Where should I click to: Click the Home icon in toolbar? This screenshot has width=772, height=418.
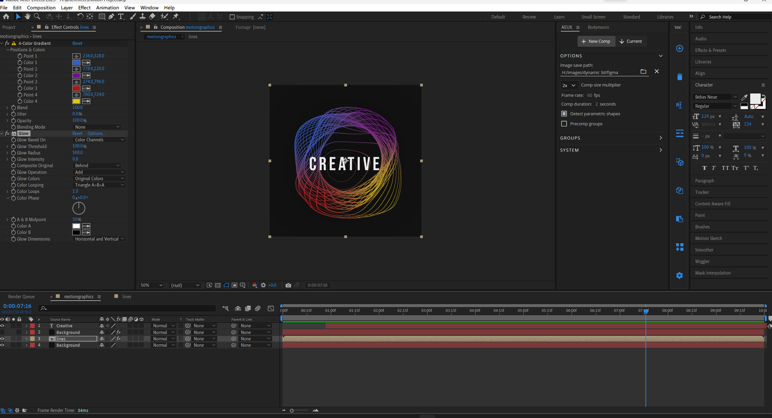point(6,17)
